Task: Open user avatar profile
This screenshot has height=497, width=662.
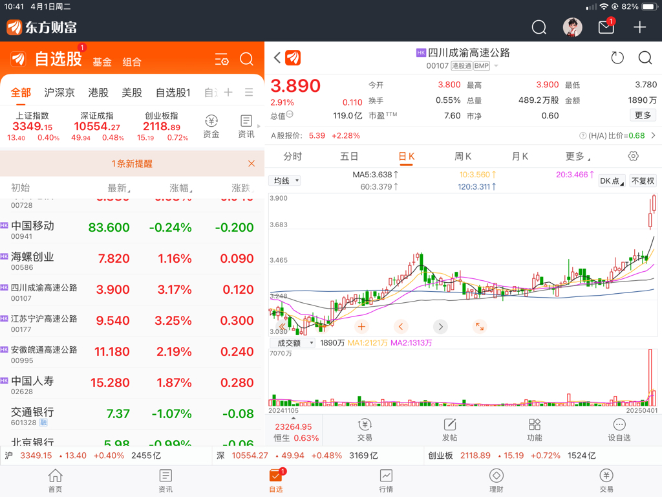Action: tap(573, 27)
